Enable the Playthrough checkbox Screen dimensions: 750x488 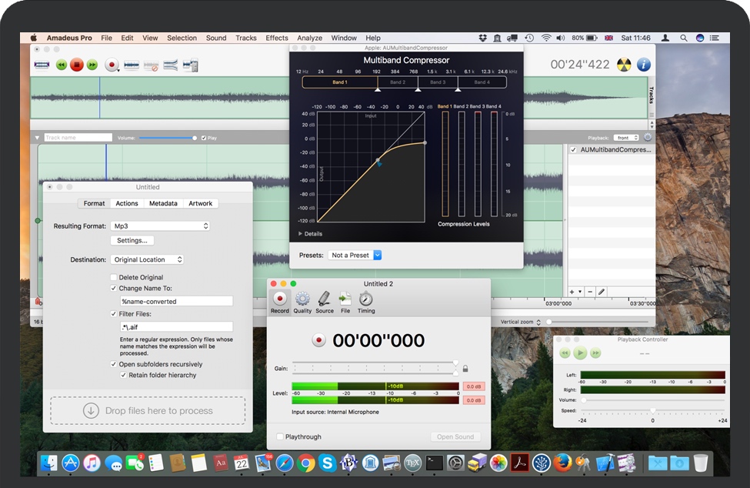click(x=281, y=436)
